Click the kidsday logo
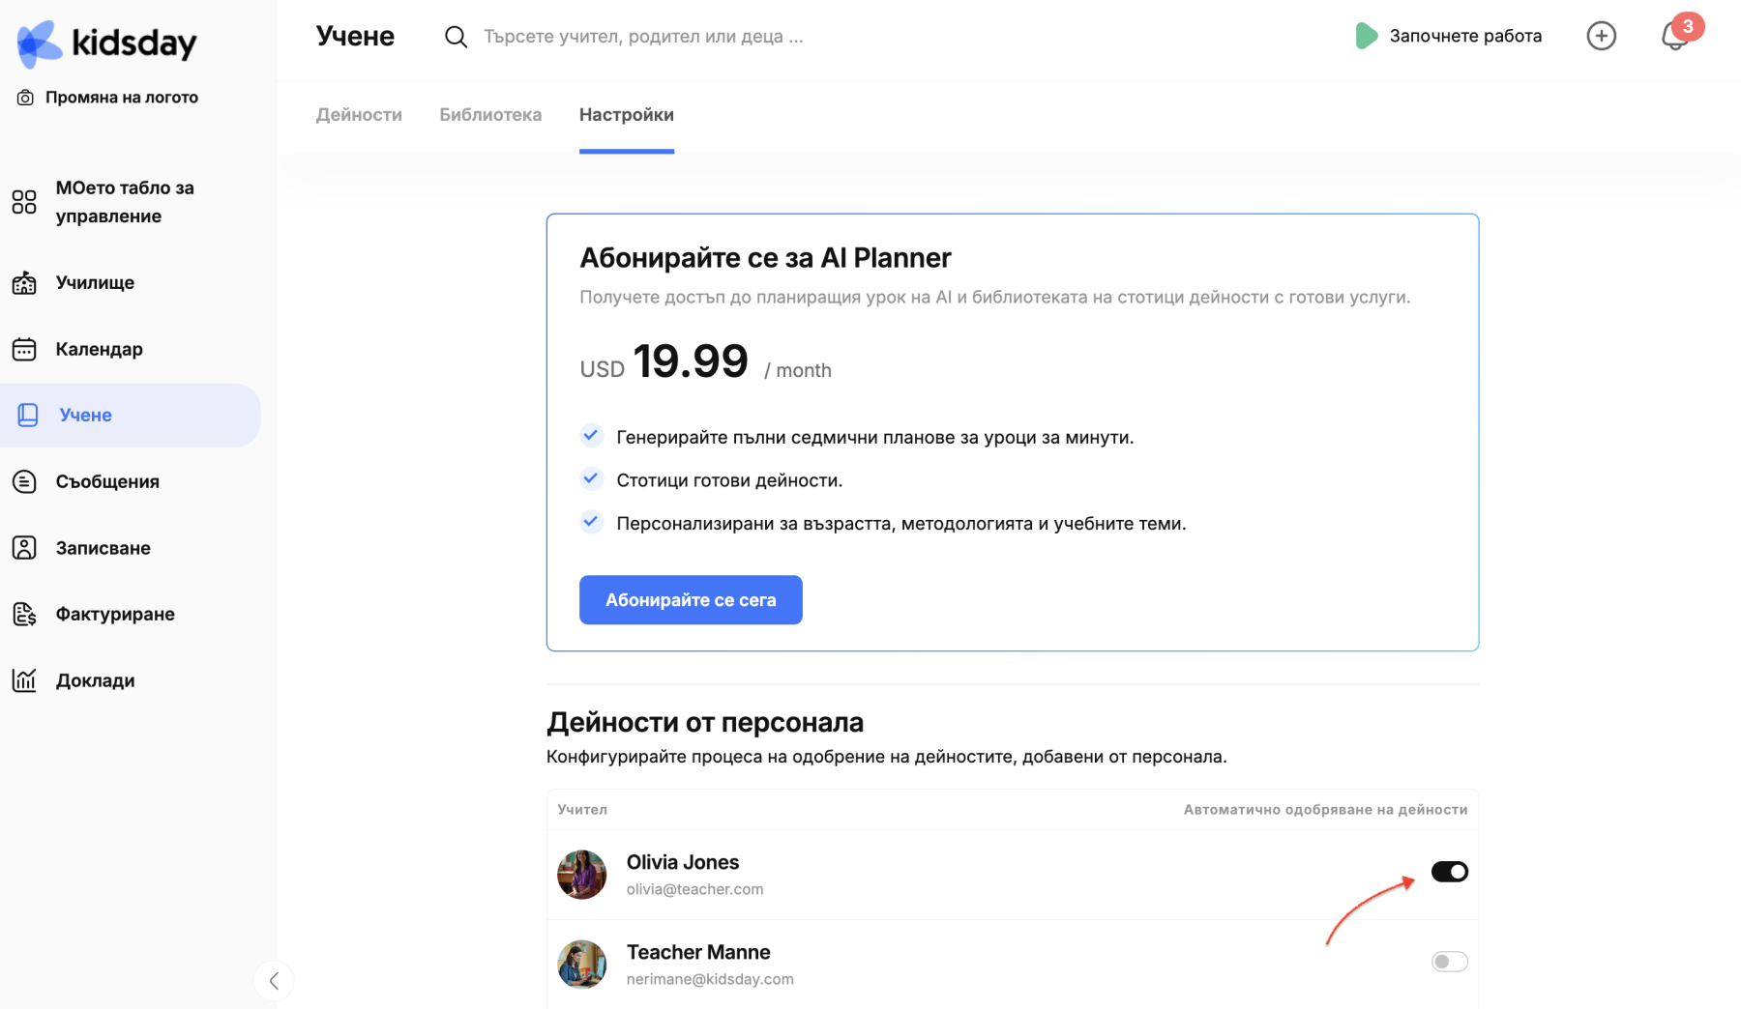Screen dimensions: 1741x1009 pyautogui.click(x=106, y=43)
